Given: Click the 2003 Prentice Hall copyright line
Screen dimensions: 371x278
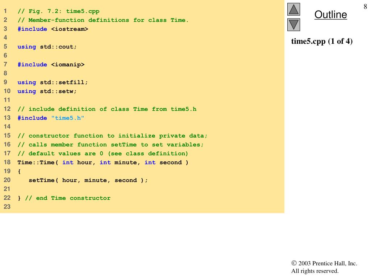Looking at the screenshot, I should point(324,263).
